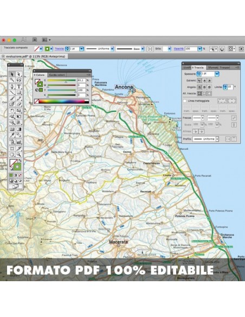The height and width of the screenshot is (317, 245).
Task: Choose round join in Angolo row
Action: tap(204, 87)
